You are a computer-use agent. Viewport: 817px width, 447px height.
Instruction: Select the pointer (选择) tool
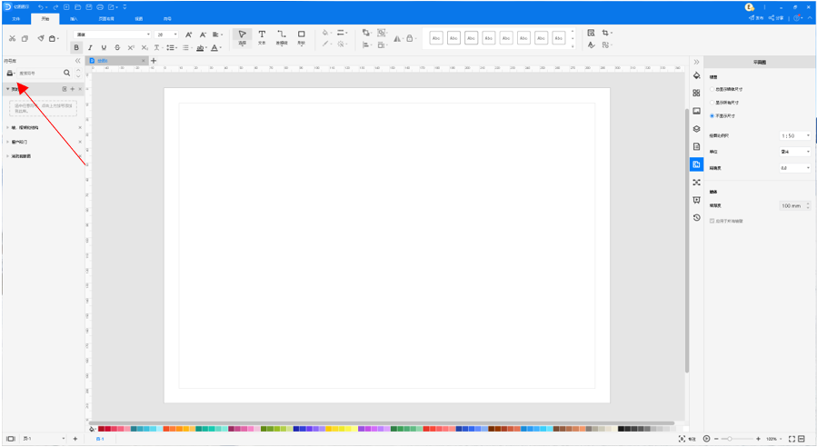coord(242,36)
